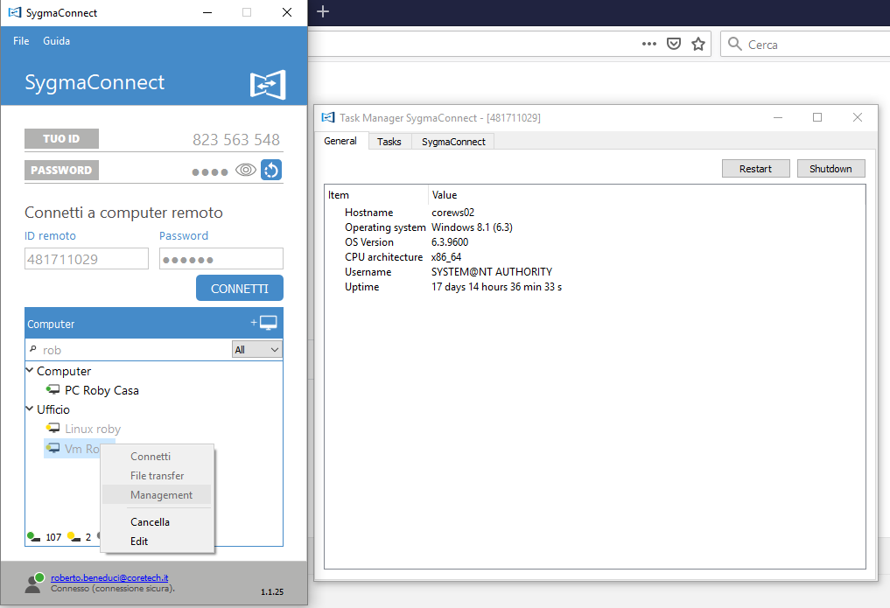
Task: Click the Task Manager window title icon
Action: 328,117
